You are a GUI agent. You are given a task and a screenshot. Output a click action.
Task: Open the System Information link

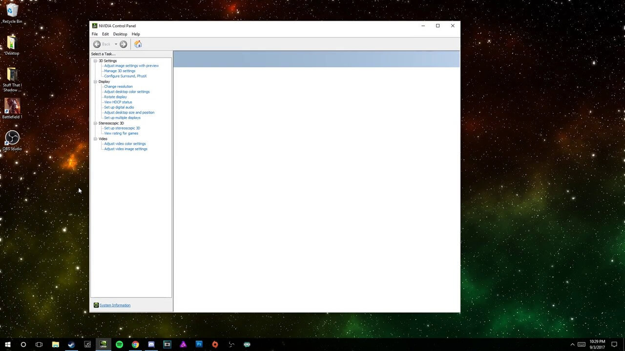point(115,305)
